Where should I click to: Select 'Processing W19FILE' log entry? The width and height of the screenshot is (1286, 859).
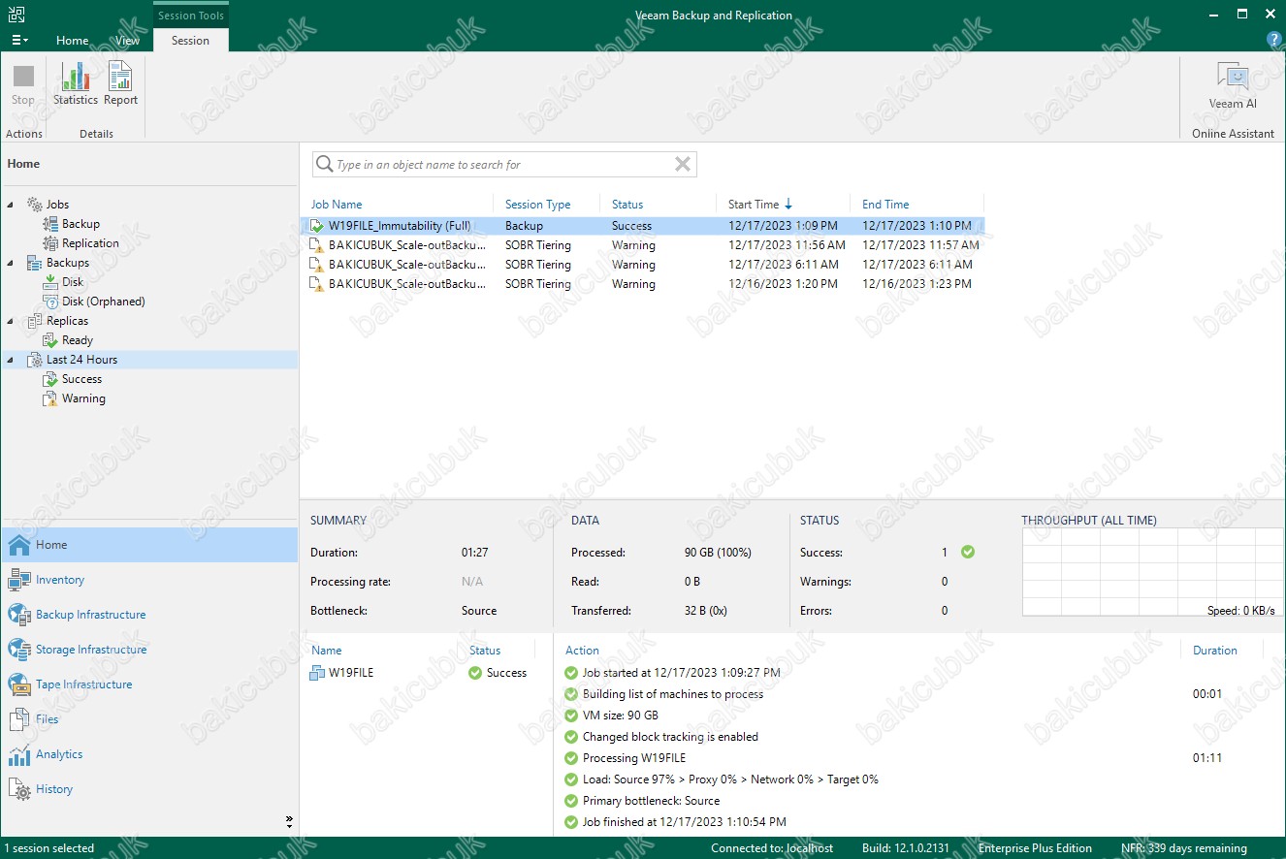tap(633, 758)
